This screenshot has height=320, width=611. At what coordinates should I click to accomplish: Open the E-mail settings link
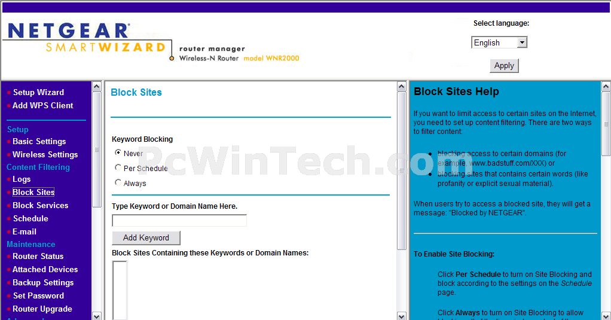tap(25, 232)
